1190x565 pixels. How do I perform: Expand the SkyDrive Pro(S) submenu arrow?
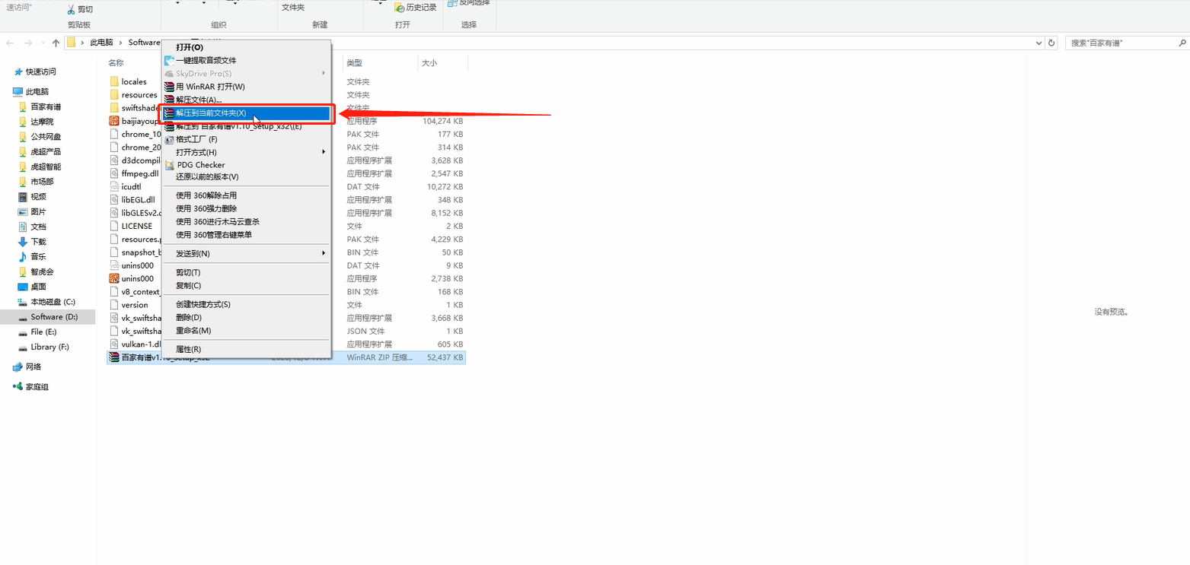pos(324,74)
